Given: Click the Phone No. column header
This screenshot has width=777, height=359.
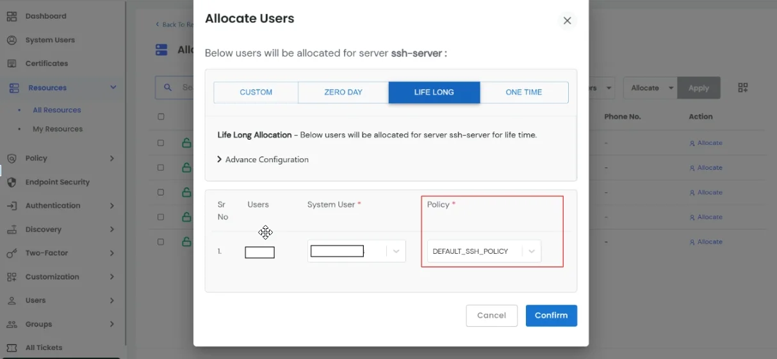Looking at the screenshot, I should tap(623, 117).
